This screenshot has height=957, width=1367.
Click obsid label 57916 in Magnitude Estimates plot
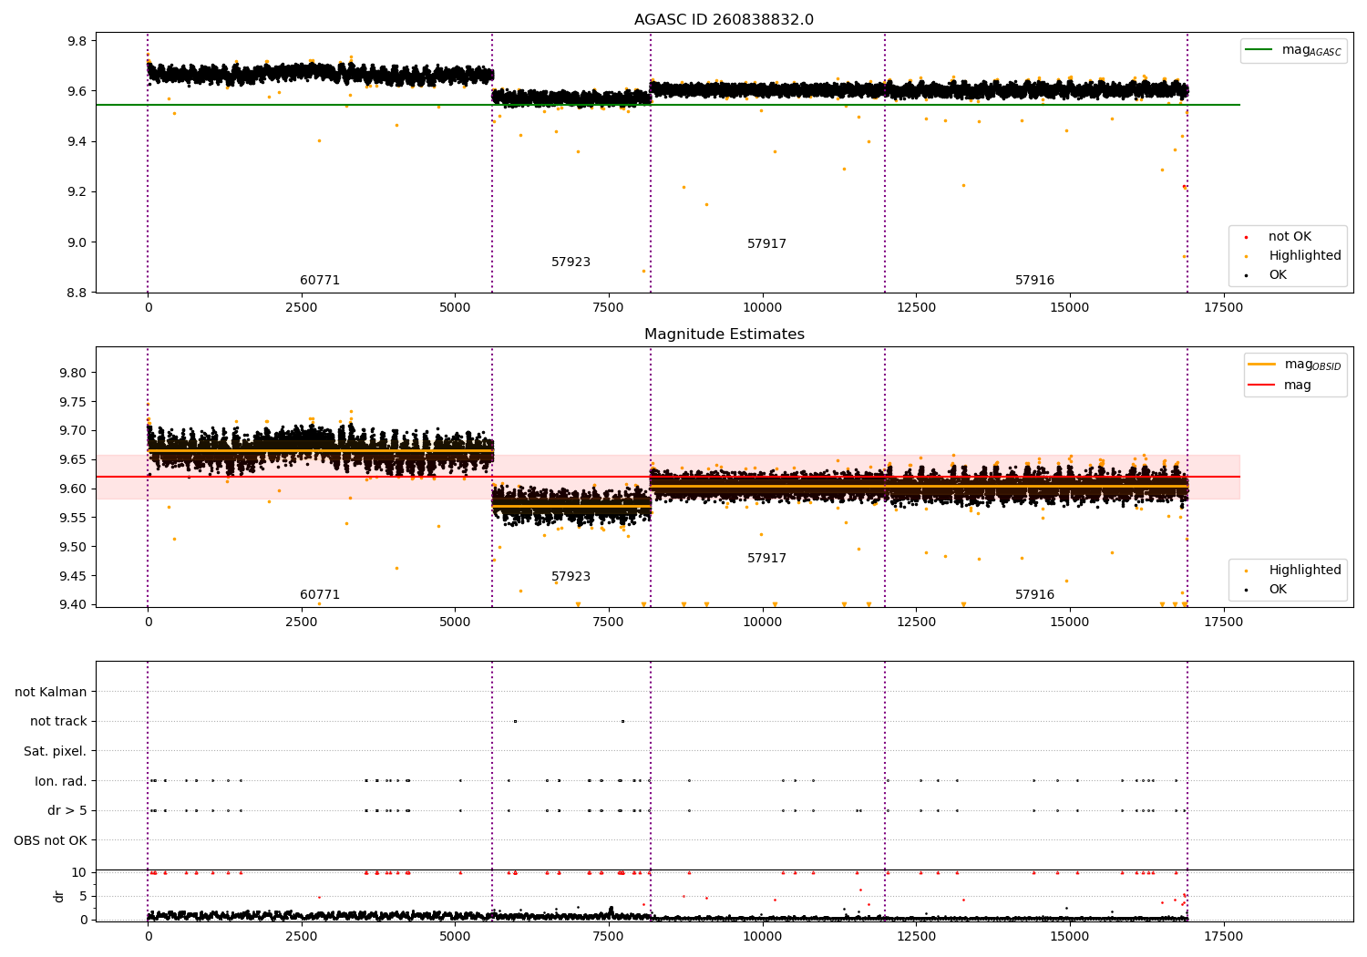[x=1034, y=595]
